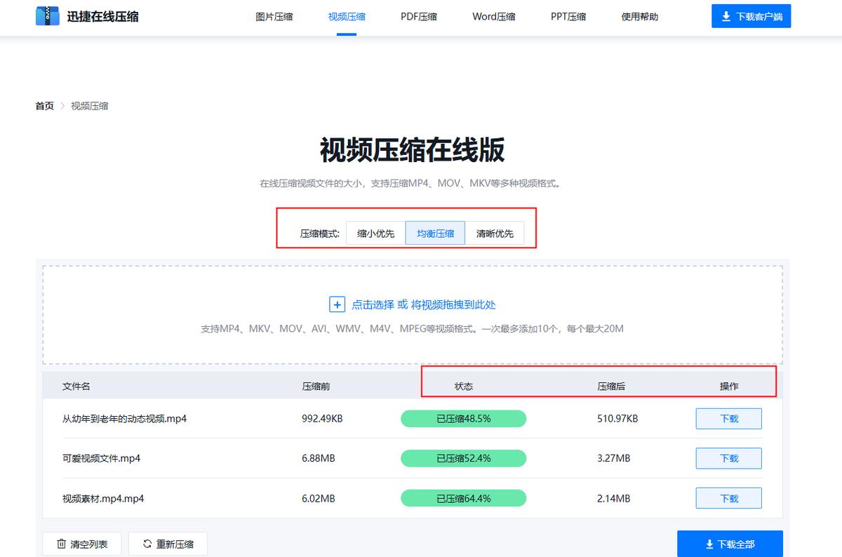The height and width of the screenshot is (557, 842).
Task: Open the PPT压缩 tab
Action: pyautogui.click(x=568, y=16)
